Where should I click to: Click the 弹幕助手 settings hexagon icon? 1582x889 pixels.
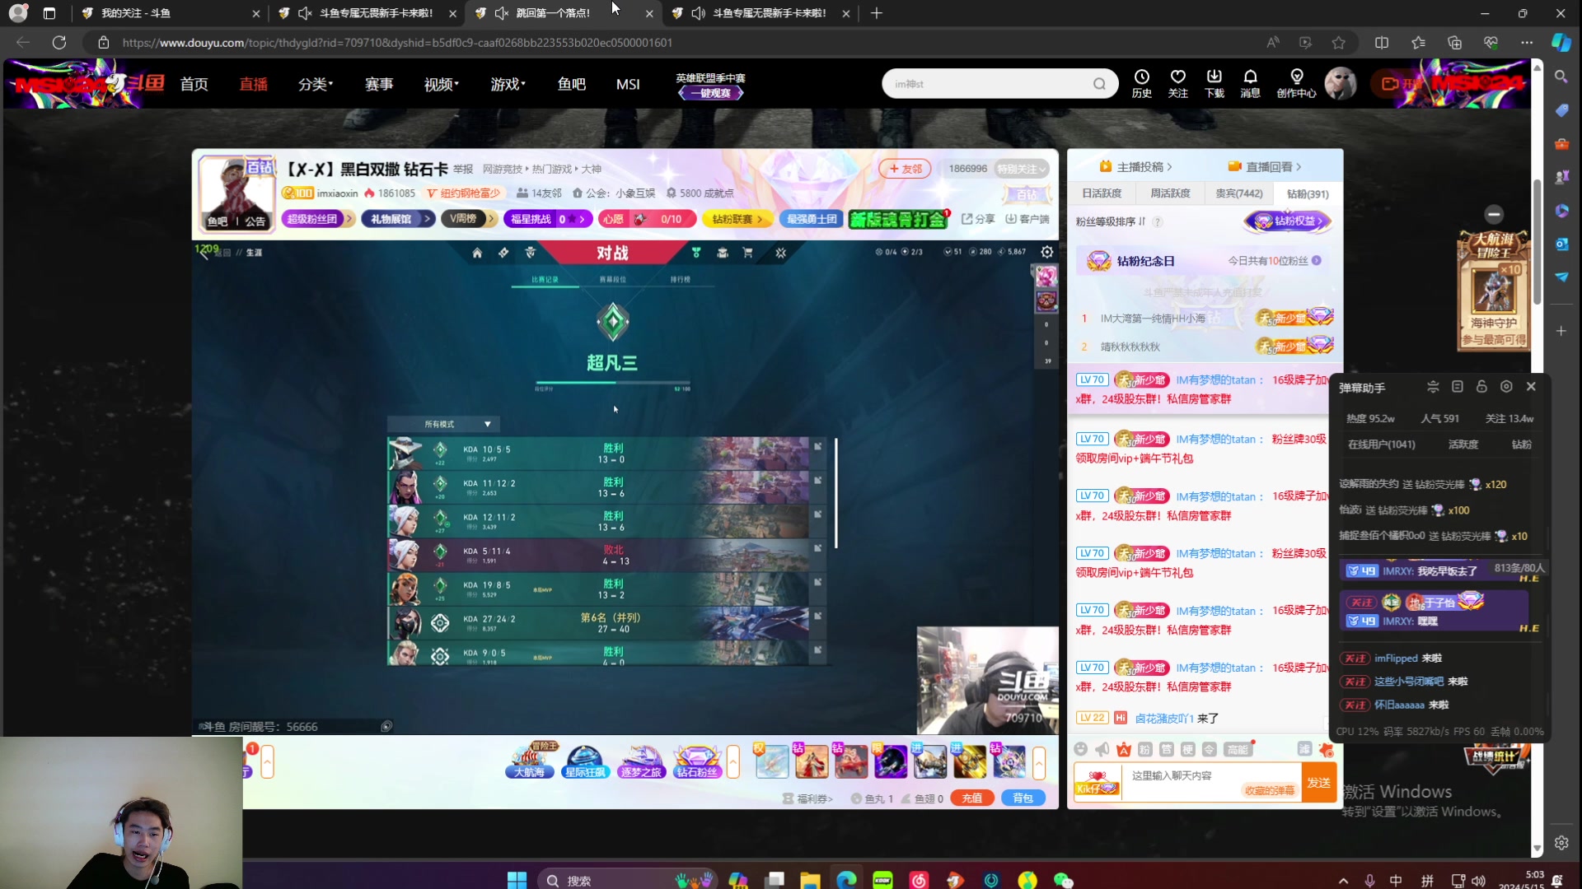[1506, 387]
